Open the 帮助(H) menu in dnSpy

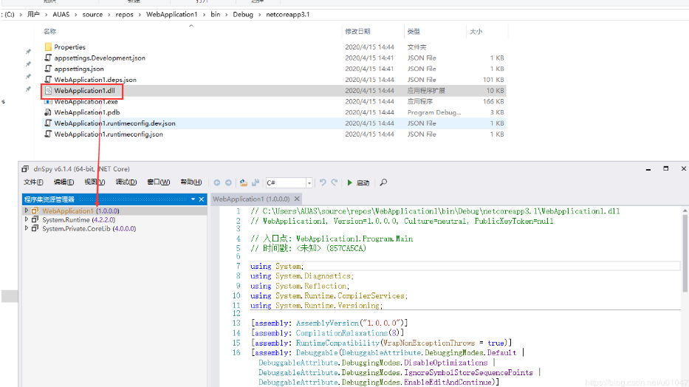coord(191,182)
